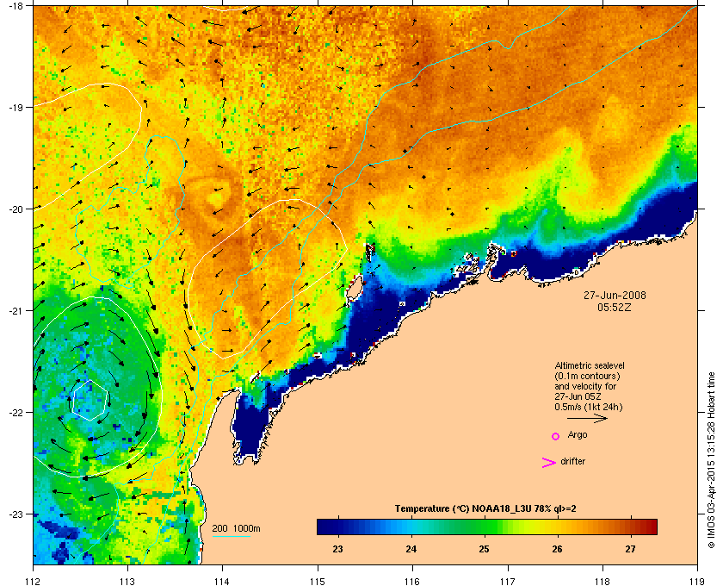723x586 pixels.
Task: Click the green 25°C section of colorbar
Action: click(484, 527)
